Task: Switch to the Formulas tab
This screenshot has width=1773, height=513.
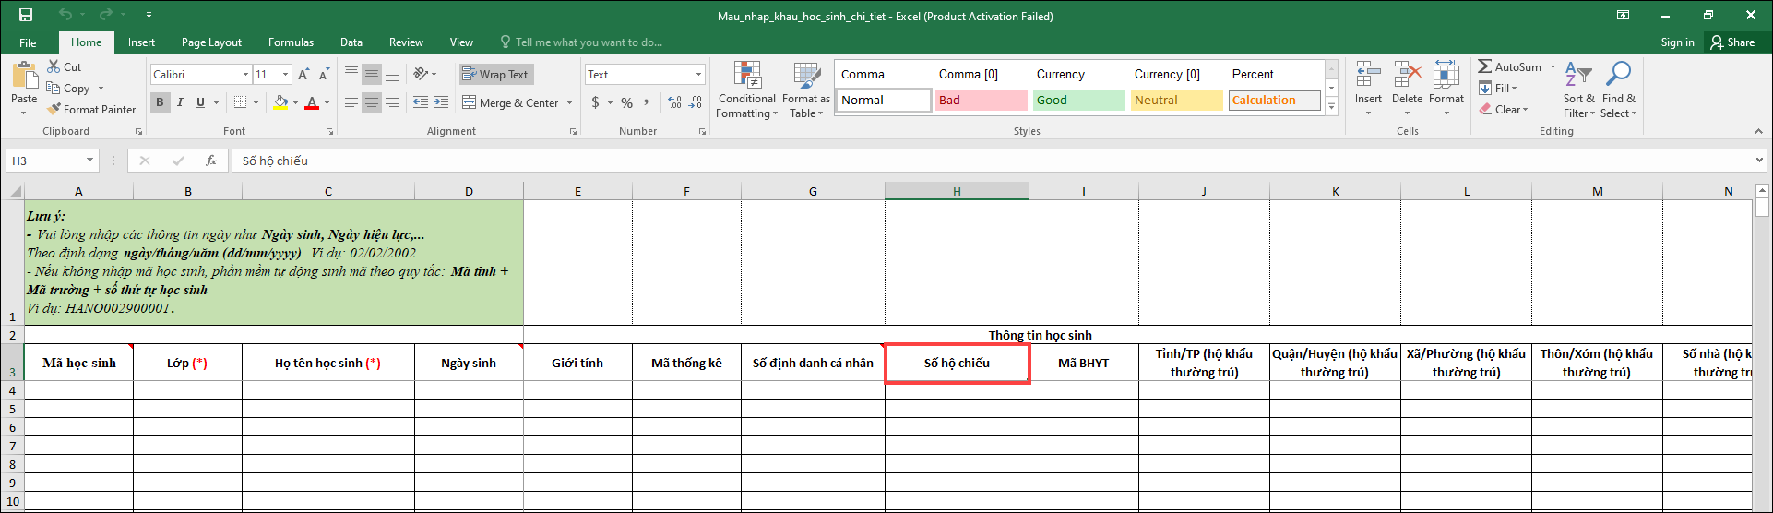Action: pyautogui.click(x=291, y=42)
